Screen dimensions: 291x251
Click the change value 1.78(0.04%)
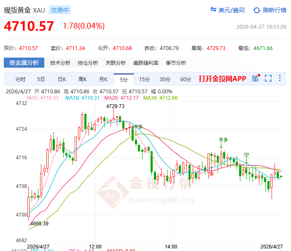point(84,26)
